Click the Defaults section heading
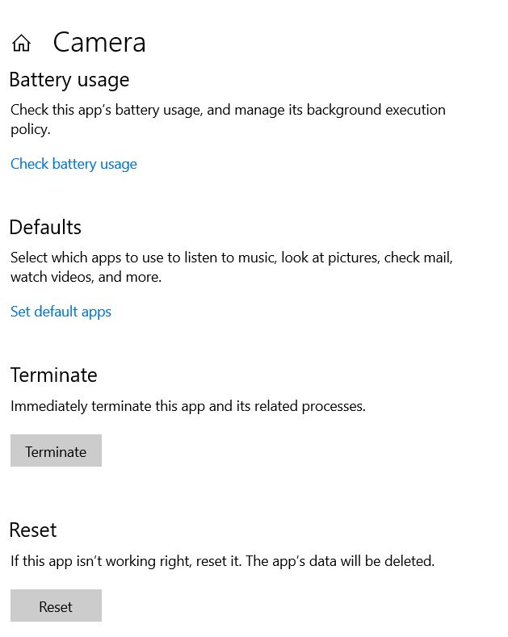508x637 pixels. [x=45, y=227]
